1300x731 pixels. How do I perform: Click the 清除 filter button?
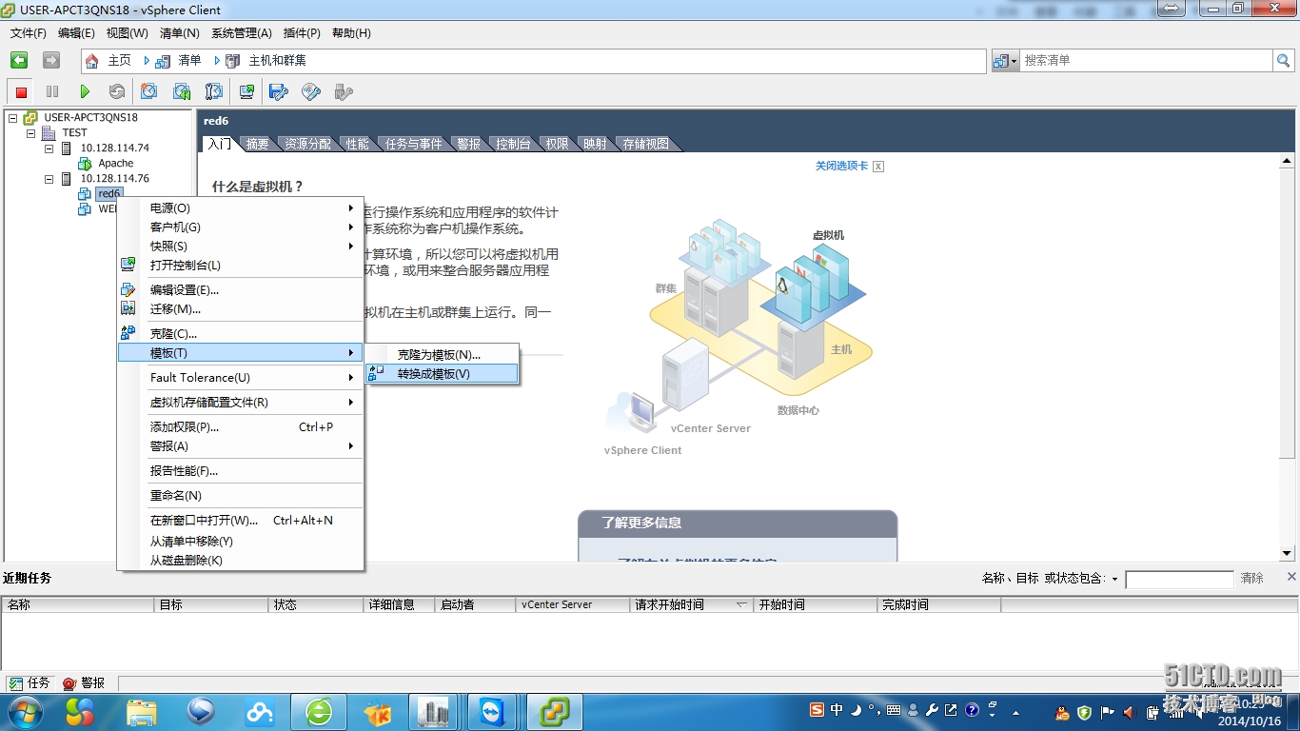(x=1252, y=579)
